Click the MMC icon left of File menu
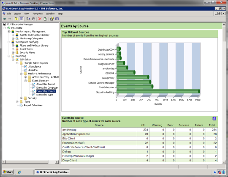This screenshot has width=228, height=177. pyautogui.click(x=4, y=14)
